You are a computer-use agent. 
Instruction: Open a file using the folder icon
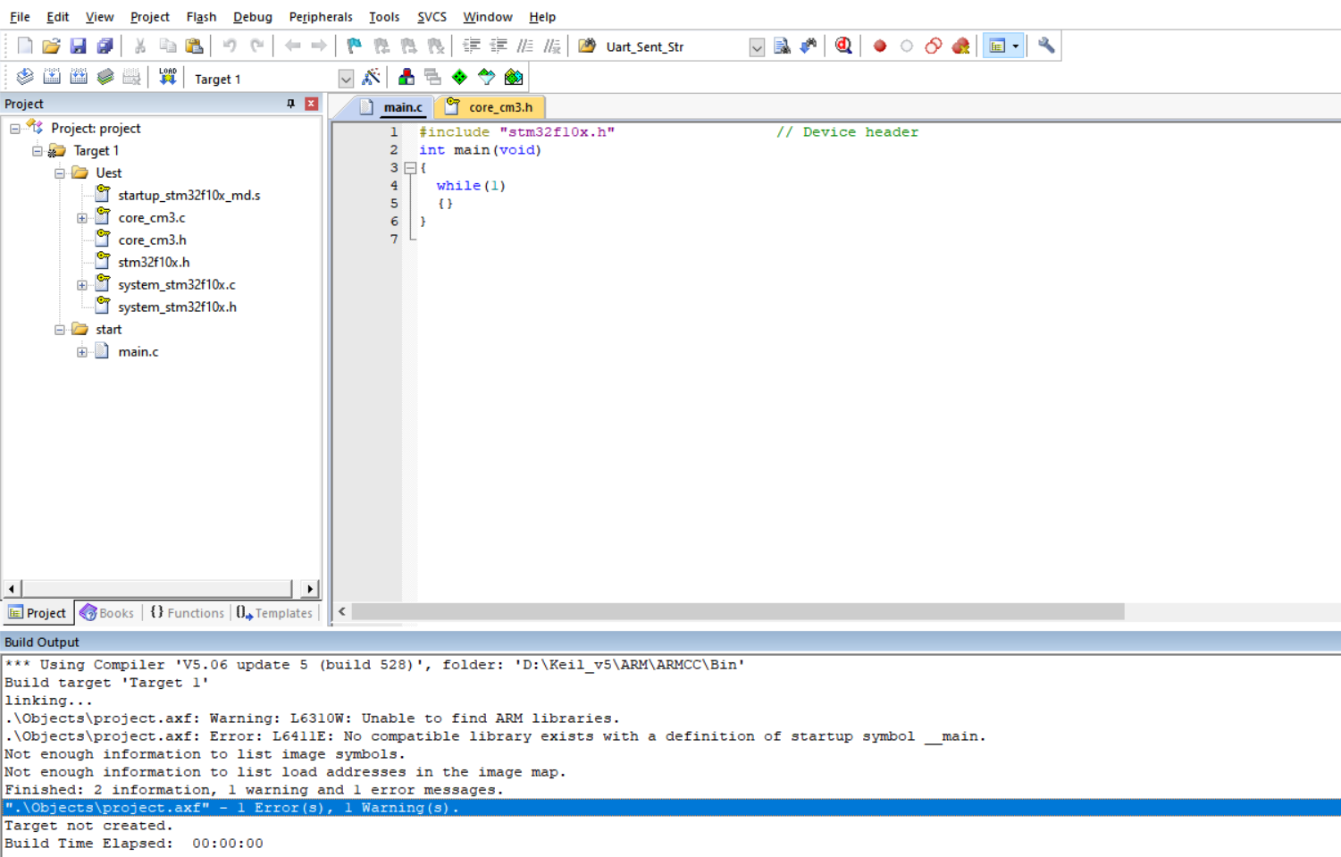coord(52,46)
